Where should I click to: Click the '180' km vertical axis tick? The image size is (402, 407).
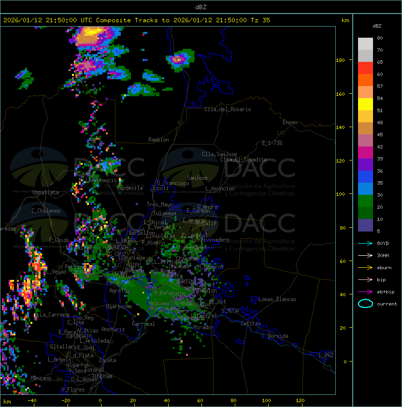340,60
